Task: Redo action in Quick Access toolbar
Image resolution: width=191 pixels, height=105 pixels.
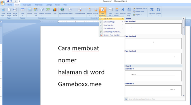Action: pos(15,1)
